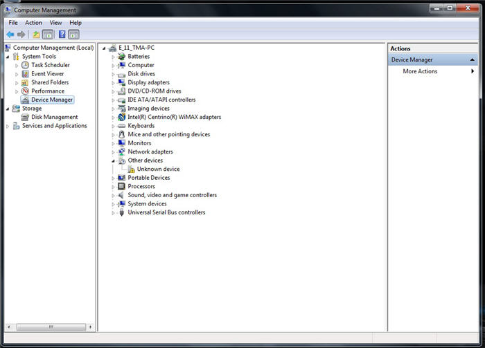
Task: Click the Performance monitor icon
Action: (x=25, y=91)
